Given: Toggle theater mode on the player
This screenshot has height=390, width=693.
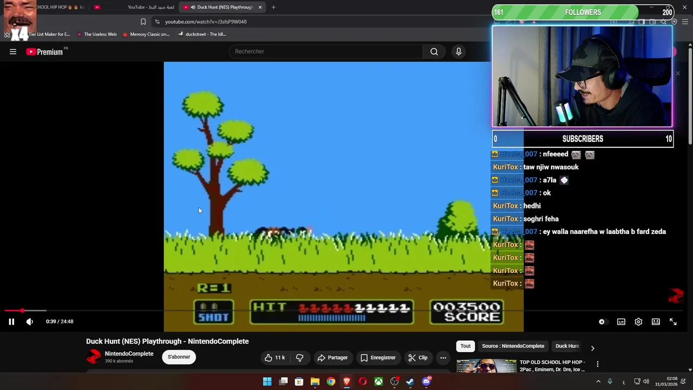Looking at the screenshot, I should (x=656, y=322).
